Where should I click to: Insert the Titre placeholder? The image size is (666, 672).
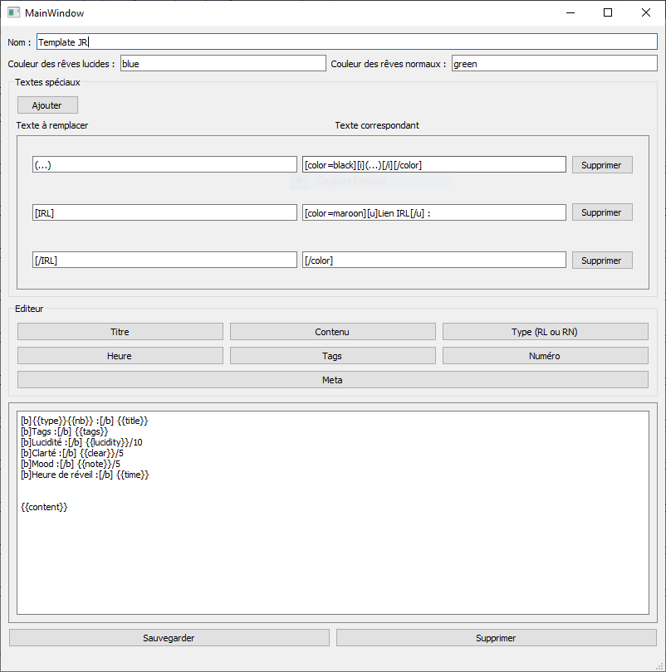point(120,332)
